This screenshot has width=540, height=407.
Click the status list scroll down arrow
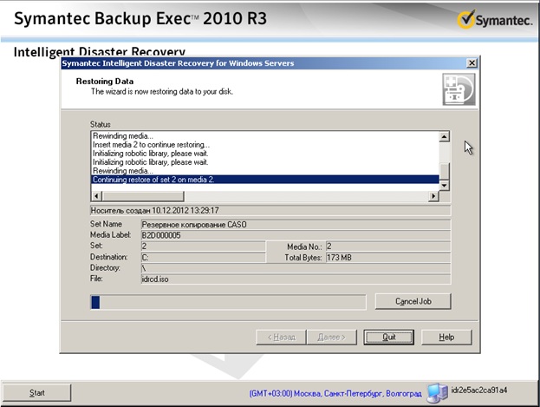(445, 186)
